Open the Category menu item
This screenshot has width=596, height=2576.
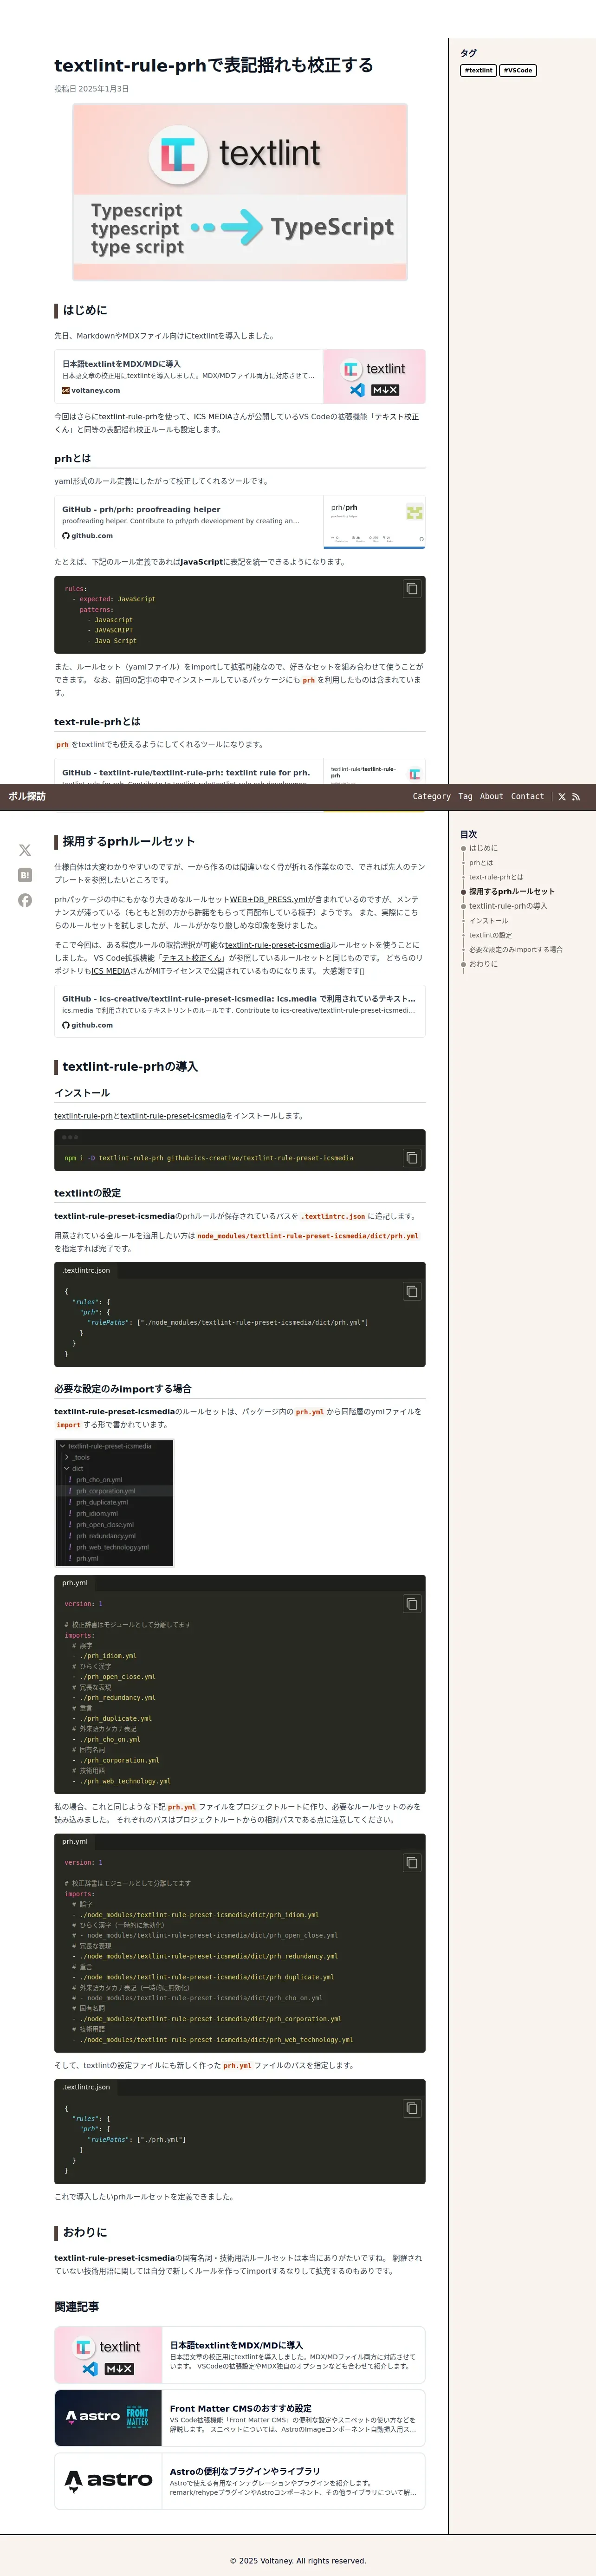[432, 797]
